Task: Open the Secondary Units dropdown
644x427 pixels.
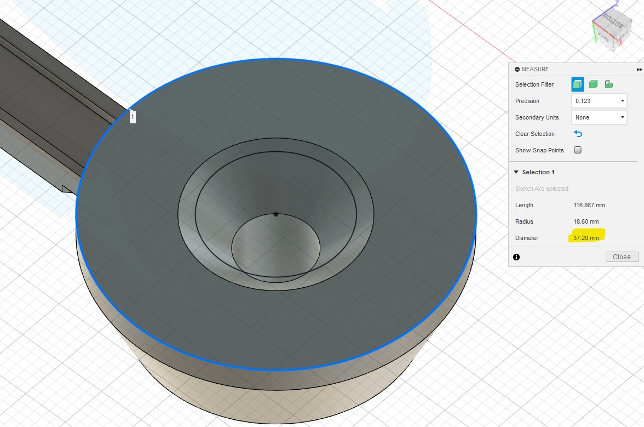Action: pos(599,117)
